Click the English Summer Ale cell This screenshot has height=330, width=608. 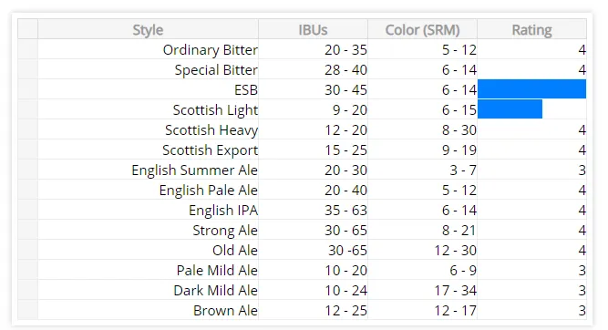click(x=148, y=170)
